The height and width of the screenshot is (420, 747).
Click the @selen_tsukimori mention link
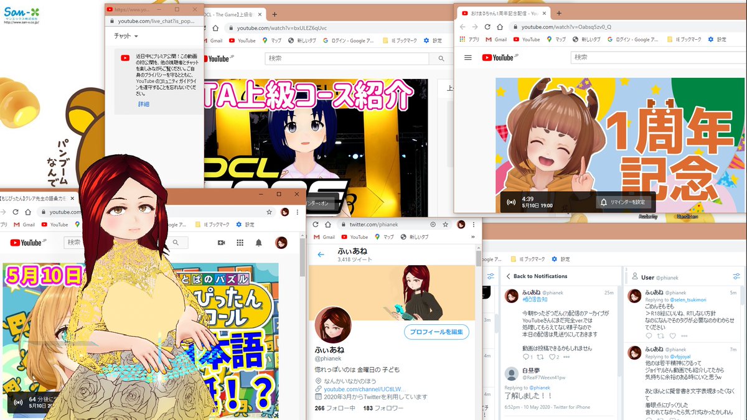(688, 299)
